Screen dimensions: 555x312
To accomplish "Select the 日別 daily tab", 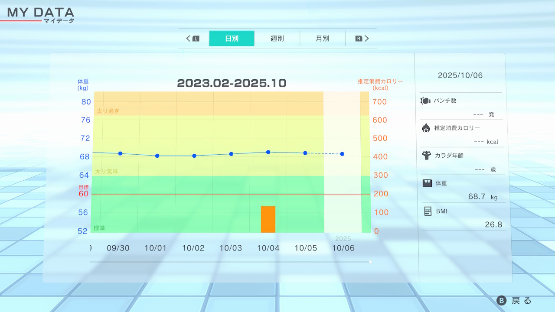I will 232,39.
